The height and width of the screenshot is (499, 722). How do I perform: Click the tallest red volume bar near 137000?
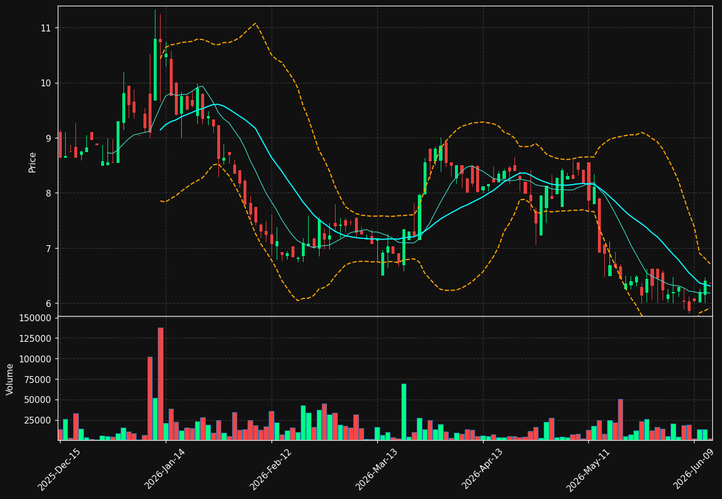tap(161, 384)
